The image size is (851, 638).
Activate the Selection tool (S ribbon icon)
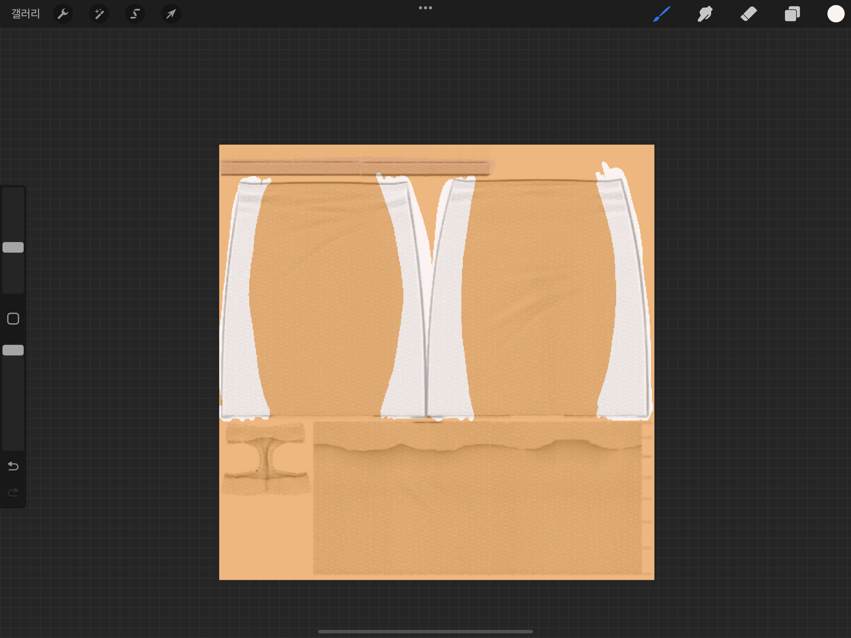pyautogui.click(x=135, y=14)
